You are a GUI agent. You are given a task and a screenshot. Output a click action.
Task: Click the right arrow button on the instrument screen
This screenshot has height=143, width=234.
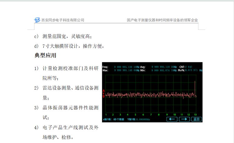click(x=184, y=119)
